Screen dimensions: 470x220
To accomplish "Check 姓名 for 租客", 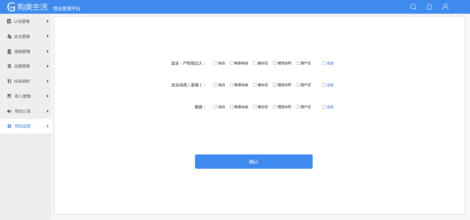I will tap(216, 107).
